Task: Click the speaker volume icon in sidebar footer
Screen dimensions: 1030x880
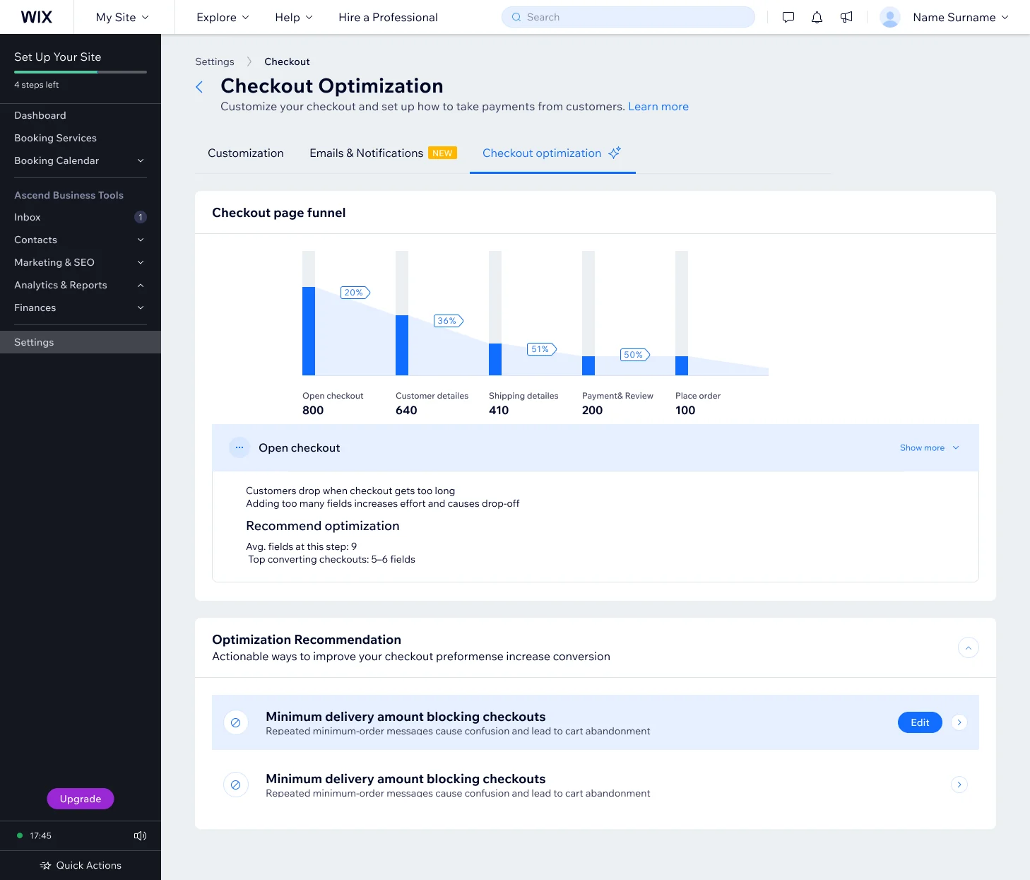Action: pos(140,835)
